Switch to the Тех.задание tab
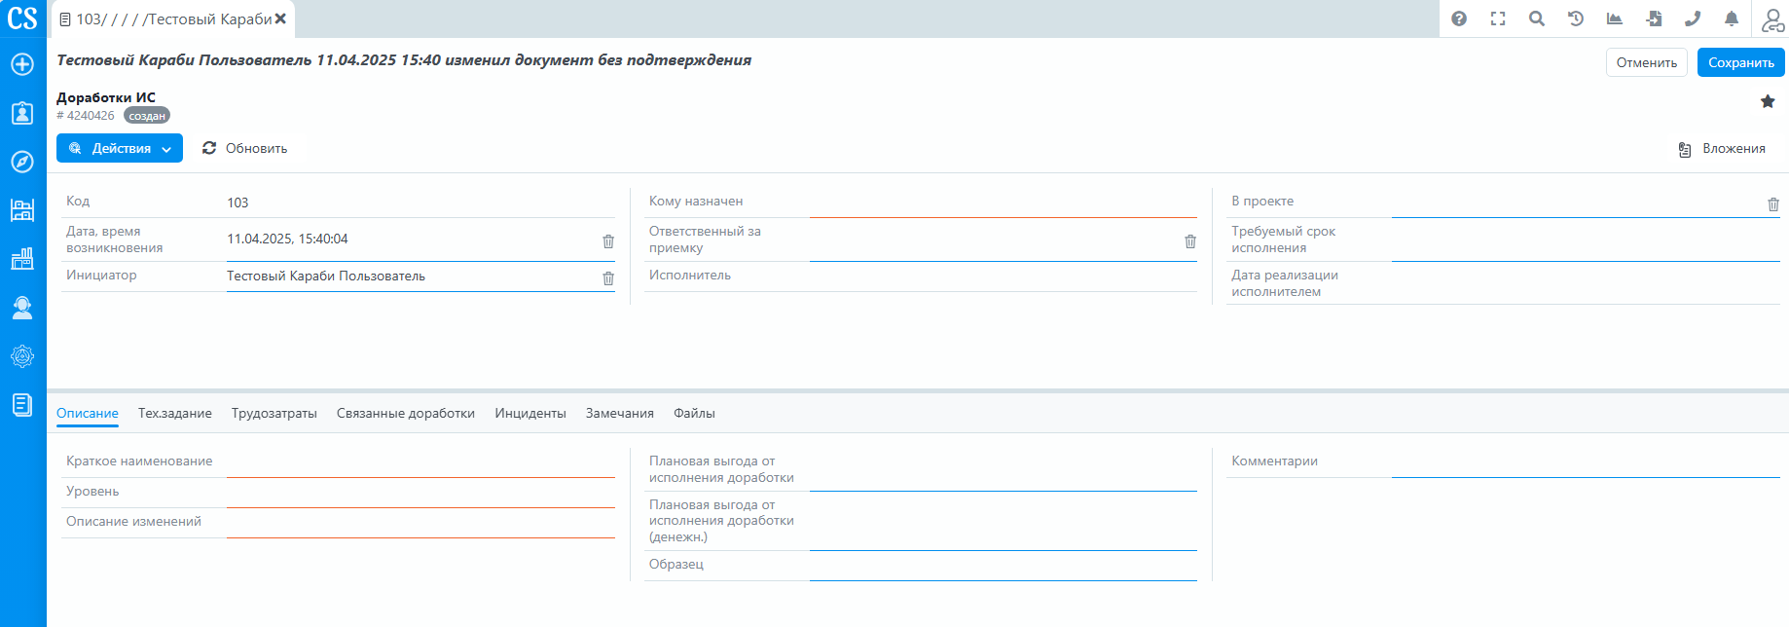The width and height of the screenshot is (1789, 627). 175,414
